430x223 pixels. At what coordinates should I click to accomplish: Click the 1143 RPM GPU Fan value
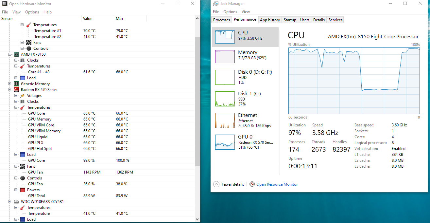[92, 172]
